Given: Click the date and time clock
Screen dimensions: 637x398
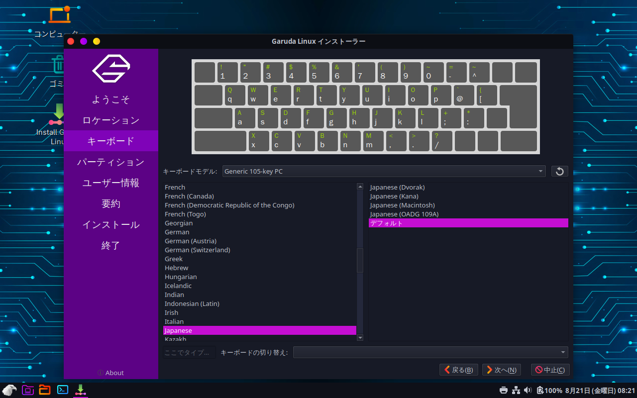Looking at the screenshot, I should pyautogui.click(x=600, y=391).
